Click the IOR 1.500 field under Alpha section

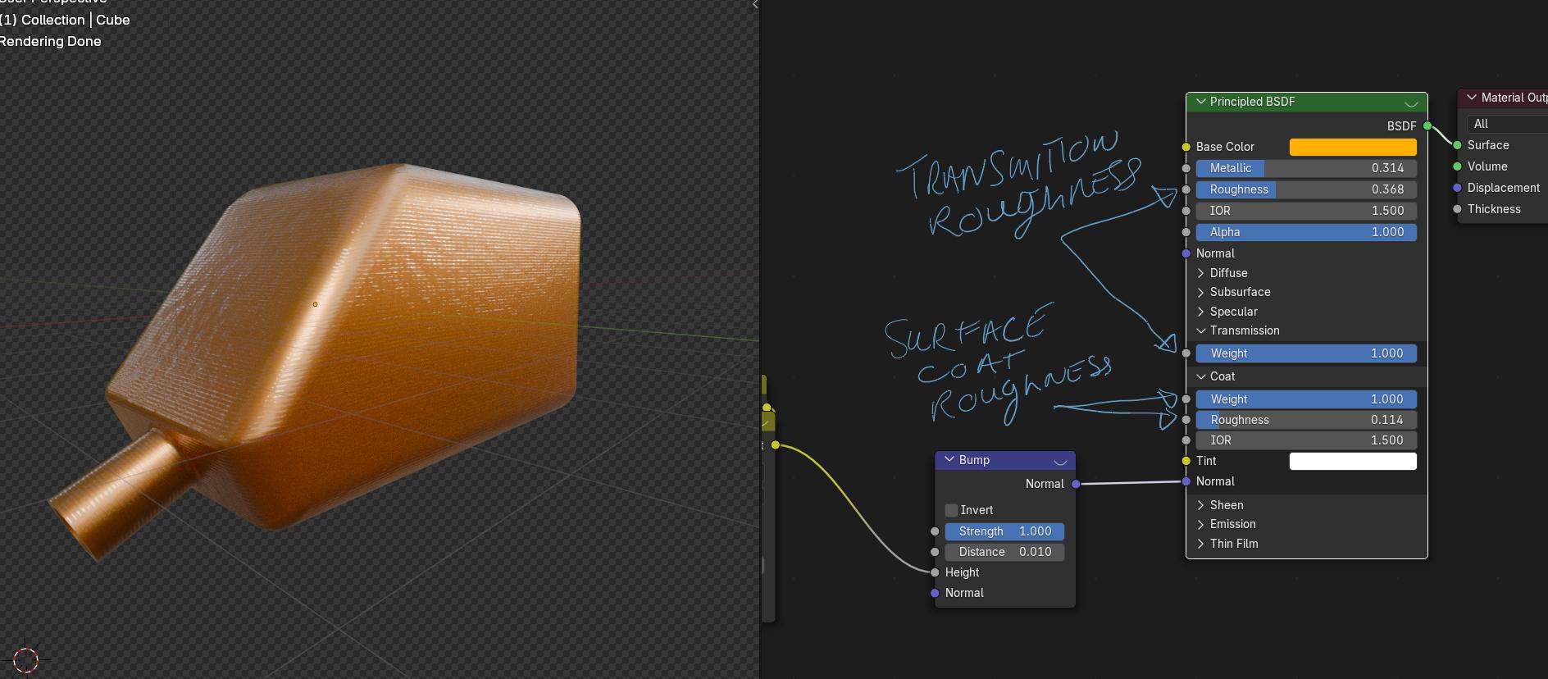[1306, 211]
